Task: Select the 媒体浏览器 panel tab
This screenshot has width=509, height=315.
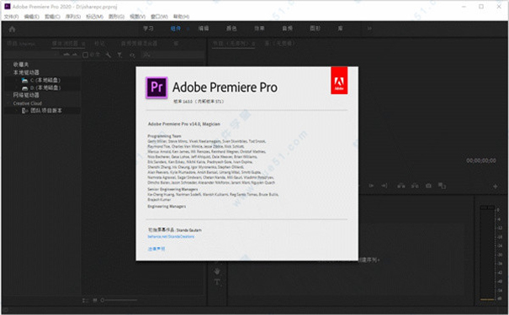Action: (x=66, y=44)
